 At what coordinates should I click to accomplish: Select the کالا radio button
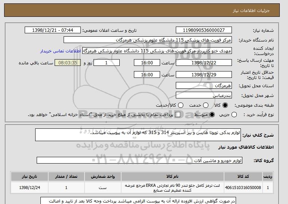coord(225,105)
